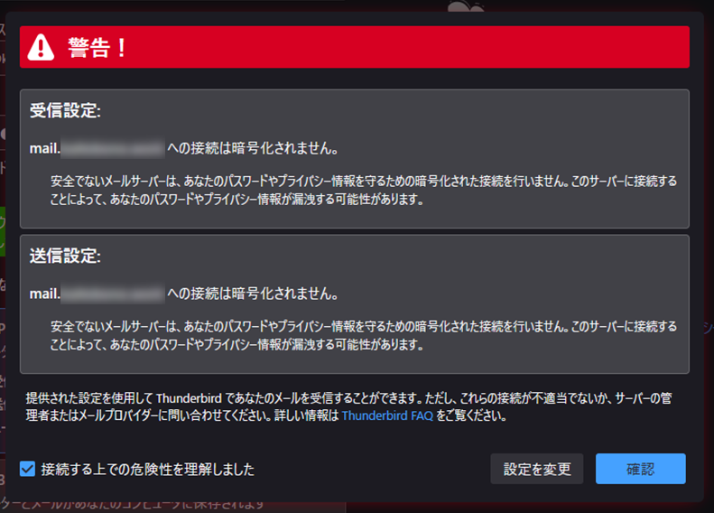This screenshot has width=714, height=513.
Task: Click the insecure server explanation under 送信設定
Action: click(364, 336)
